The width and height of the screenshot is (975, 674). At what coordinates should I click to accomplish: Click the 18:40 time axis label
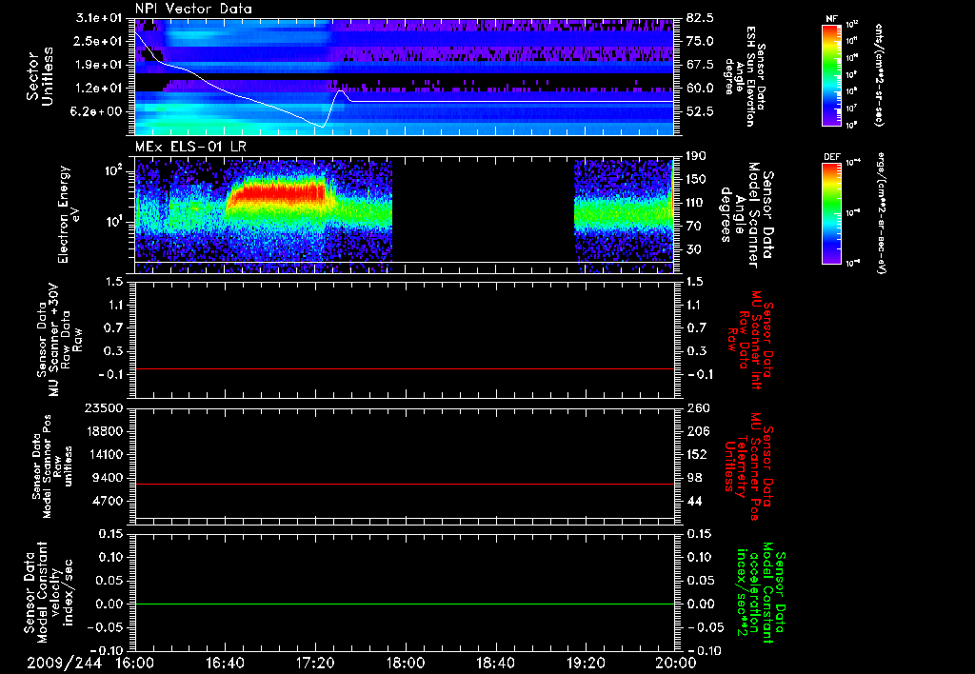click(x=495, y=663)
